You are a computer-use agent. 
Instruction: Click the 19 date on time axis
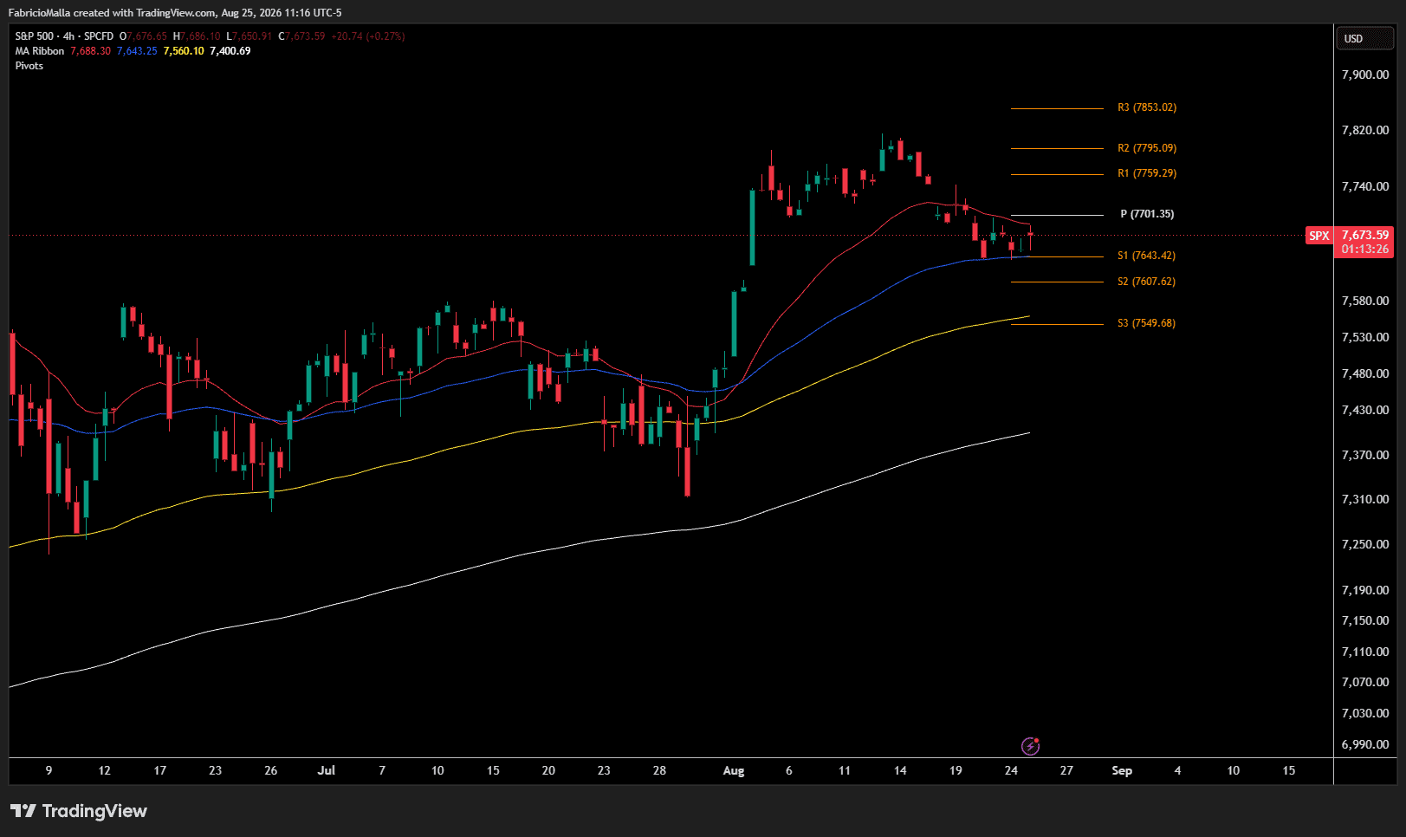coord(956,770)
